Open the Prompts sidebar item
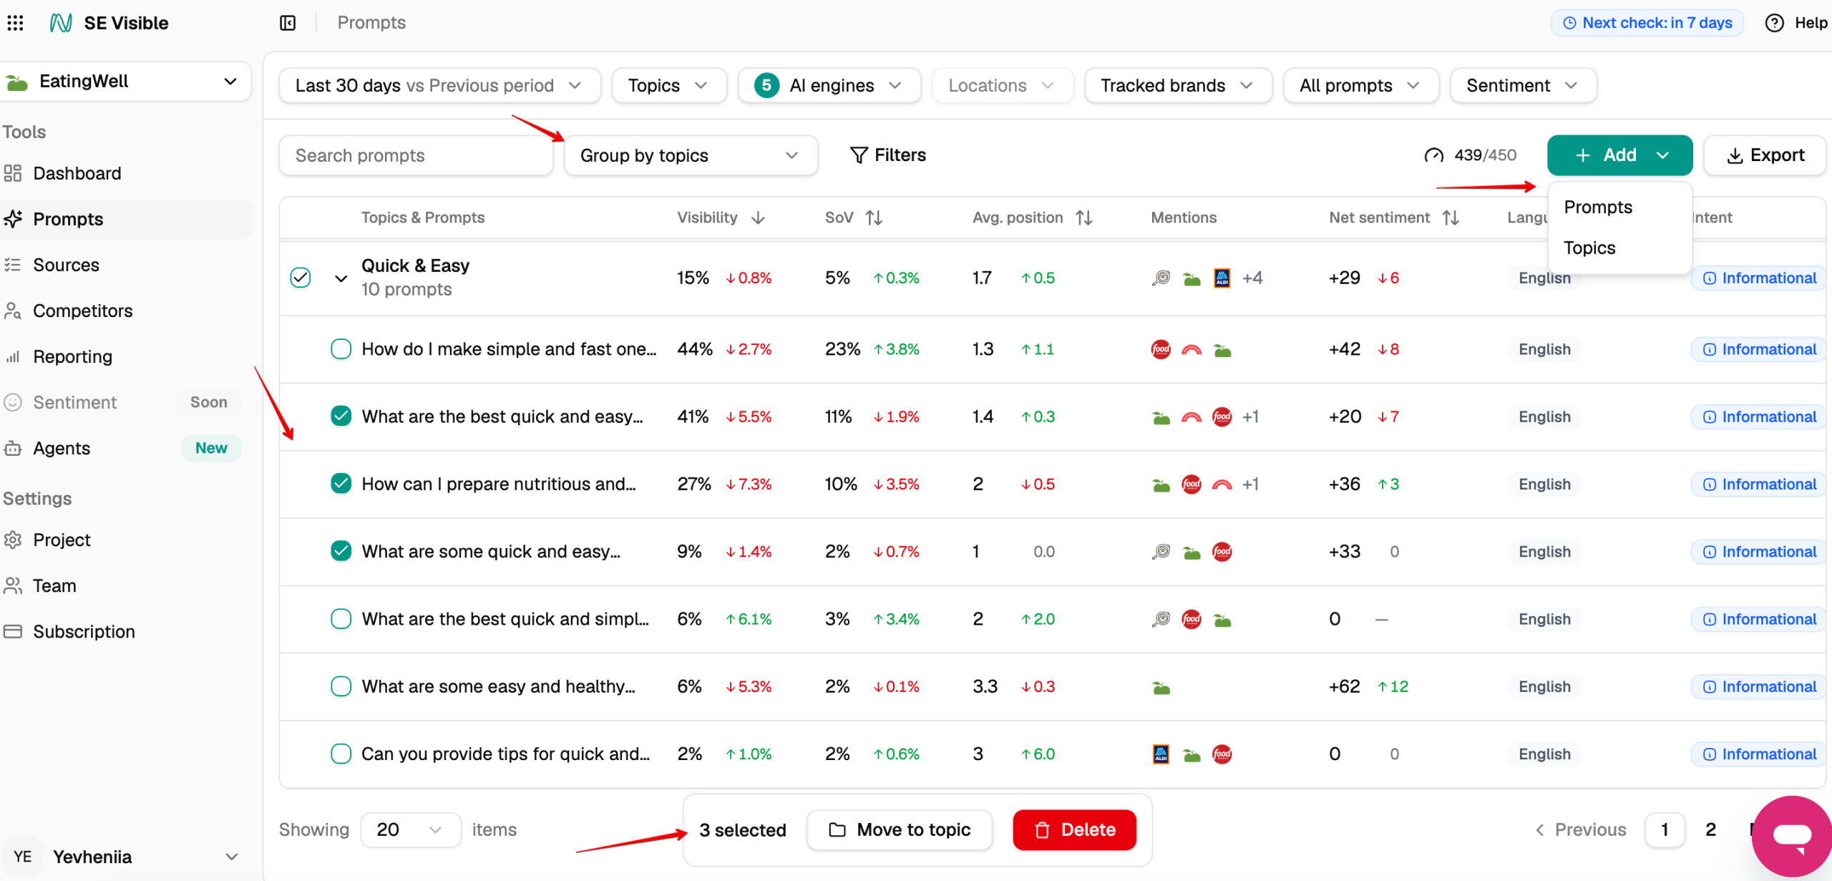 126,219
